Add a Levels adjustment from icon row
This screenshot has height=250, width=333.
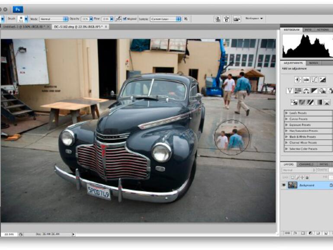[306, 80]
